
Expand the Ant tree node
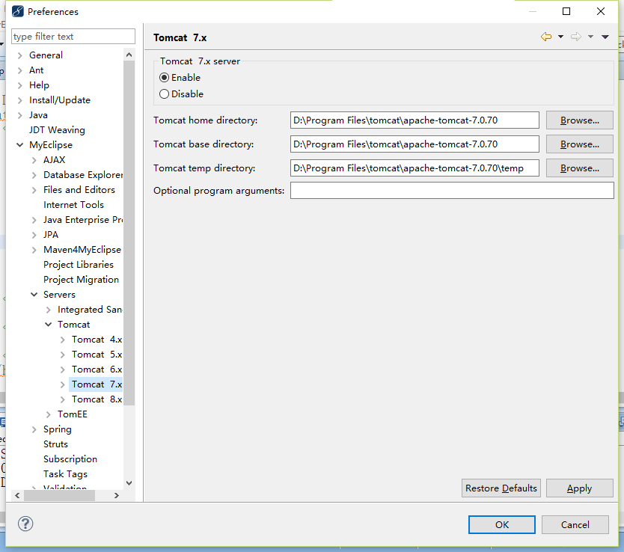click(x=20, y=70)
